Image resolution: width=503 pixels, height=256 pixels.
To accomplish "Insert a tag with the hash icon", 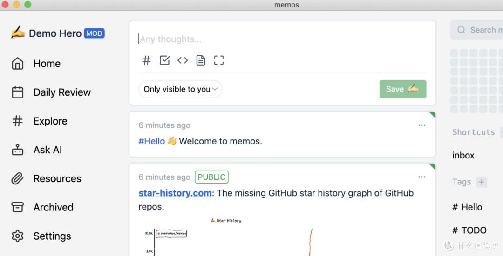I will click(146, 60).
